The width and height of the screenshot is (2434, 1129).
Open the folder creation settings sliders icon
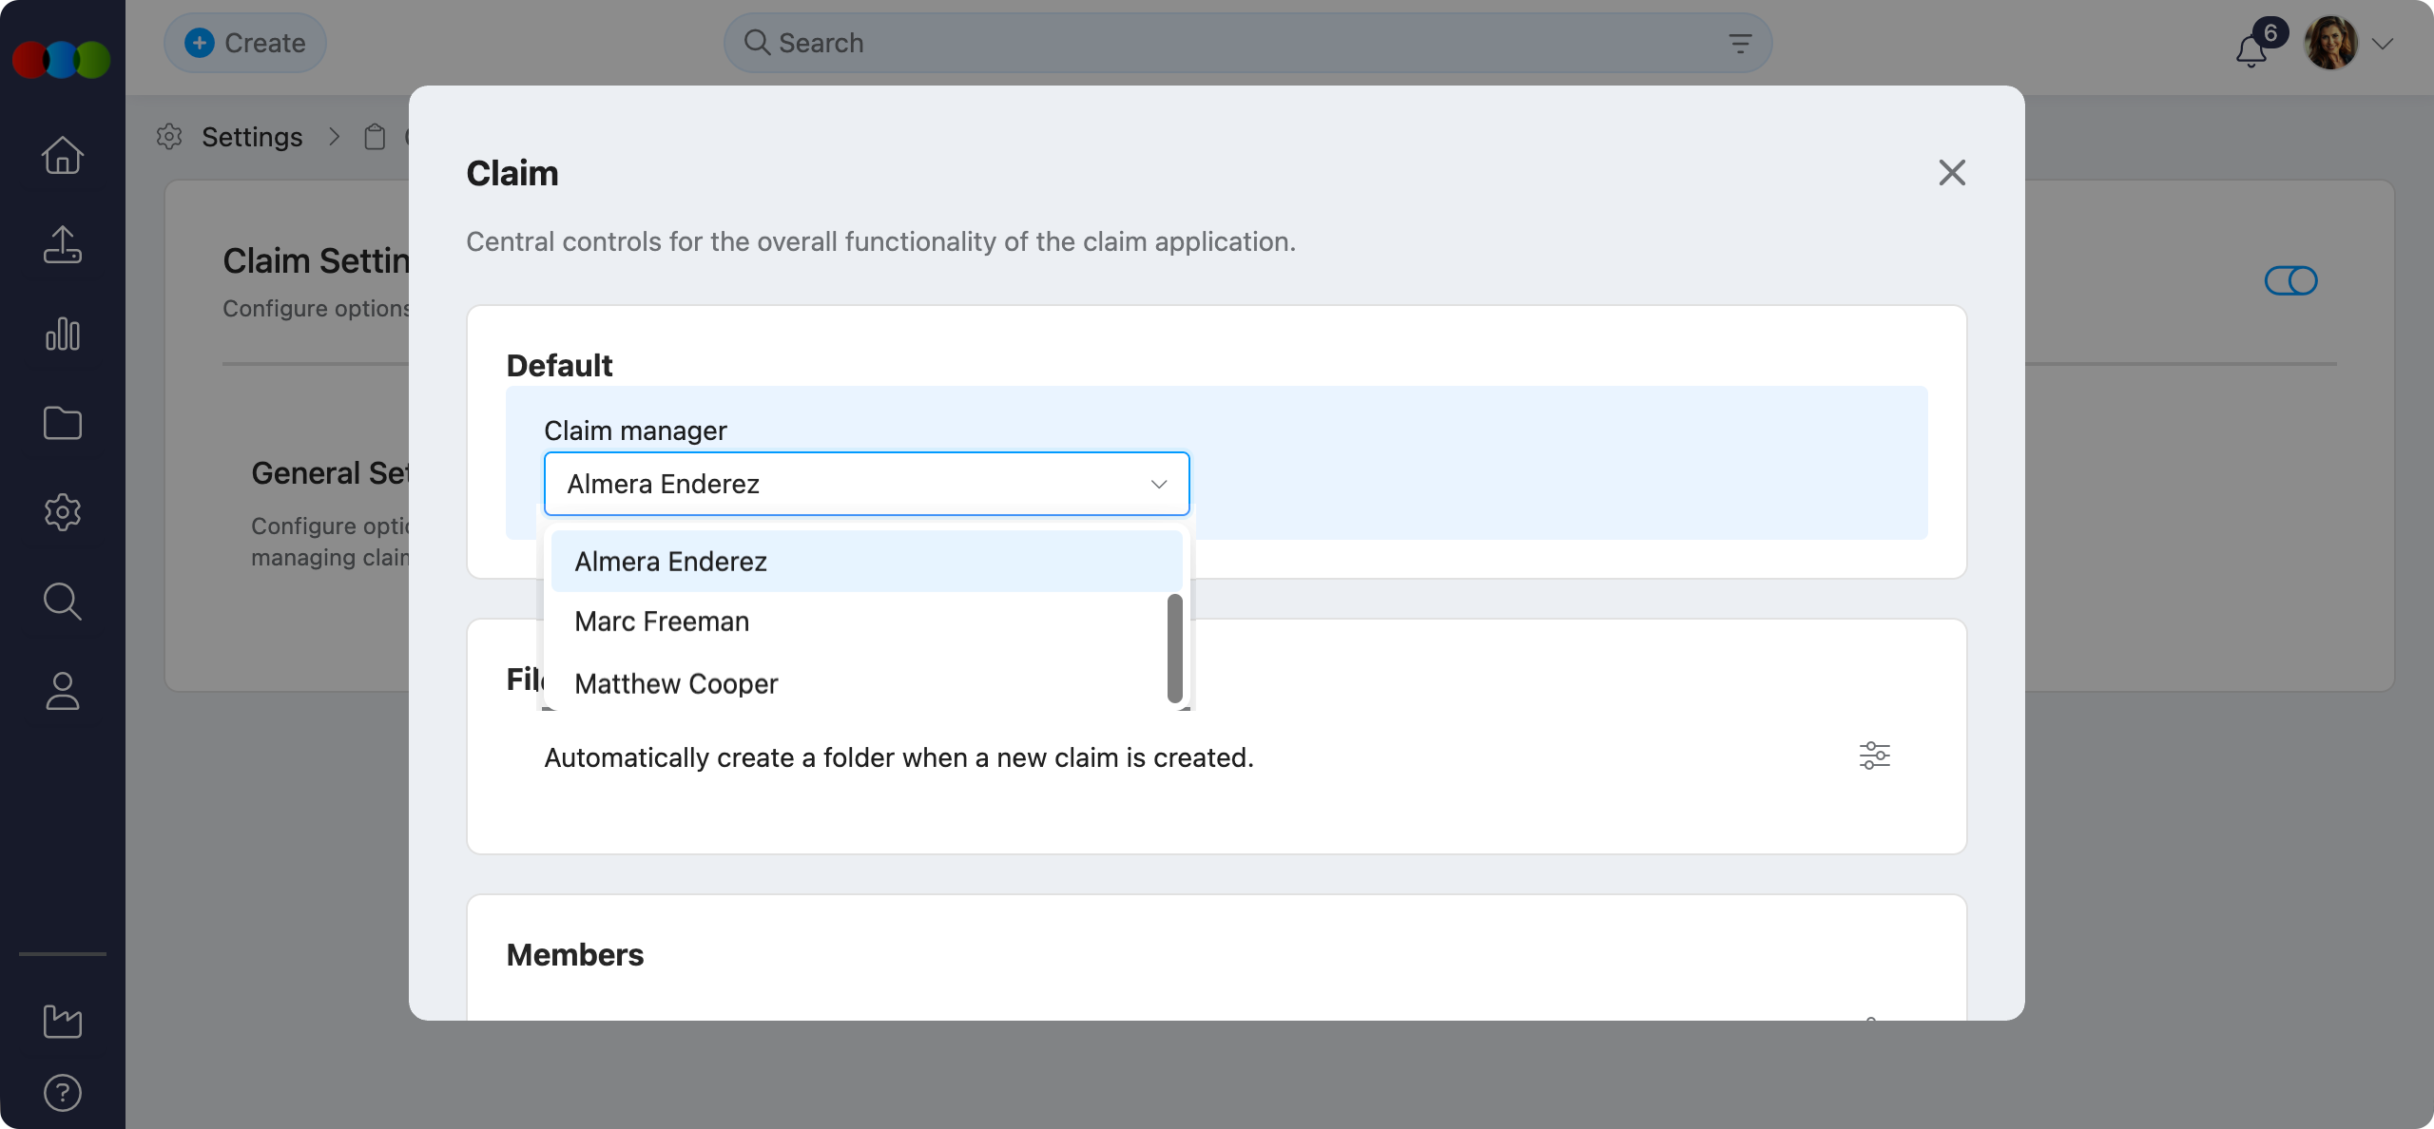1874,756
